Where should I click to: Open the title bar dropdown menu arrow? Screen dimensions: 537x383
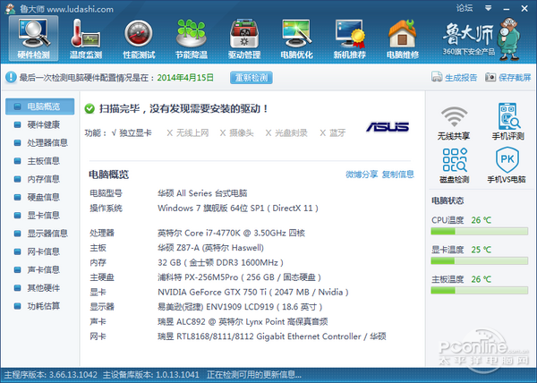[489, 8]
